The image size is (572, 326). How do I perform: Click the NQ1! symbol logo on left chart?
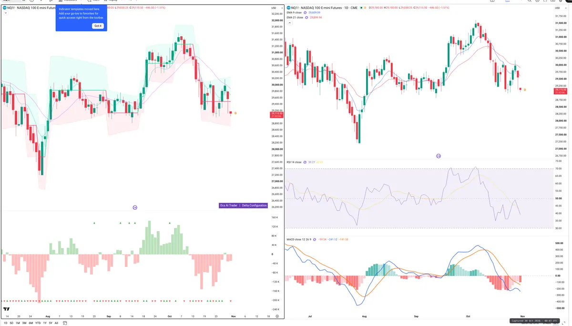4,8
